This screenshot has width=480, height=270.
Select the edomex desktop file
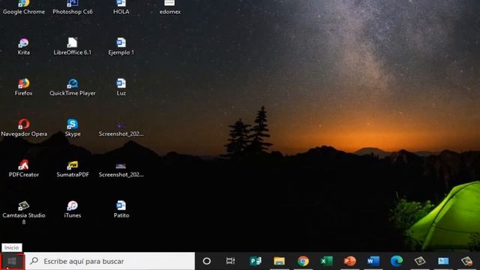(x=170, y=7)
